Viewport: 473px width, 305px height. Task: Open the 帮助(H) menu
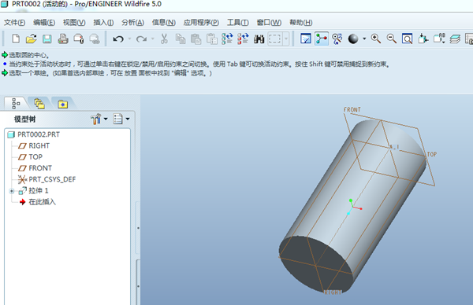tap(301, 23)
